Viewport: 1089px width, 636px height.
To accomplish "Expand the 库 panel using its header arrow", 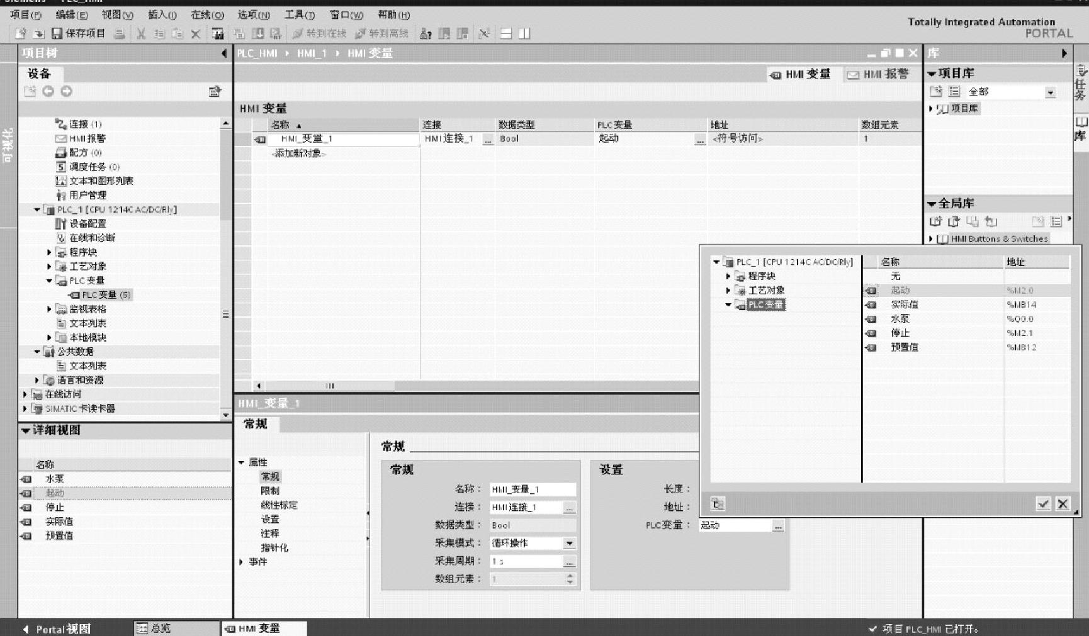I will [x=1064, y=53].
